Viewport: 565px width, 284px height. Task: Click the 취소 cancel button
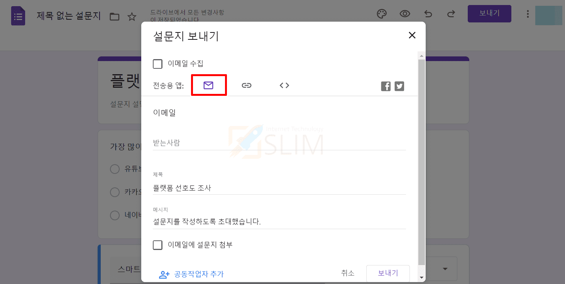348,273
